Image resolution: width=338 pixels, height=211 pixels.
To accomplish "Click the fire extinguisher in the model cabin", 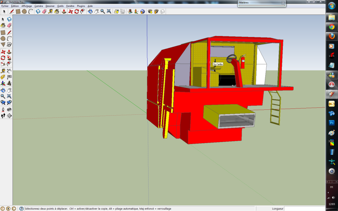I will pos(243,62).
